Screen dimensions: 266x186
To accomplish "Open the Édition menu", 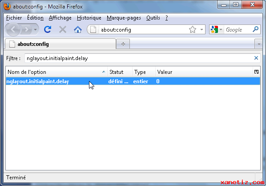I will point(35,18).
